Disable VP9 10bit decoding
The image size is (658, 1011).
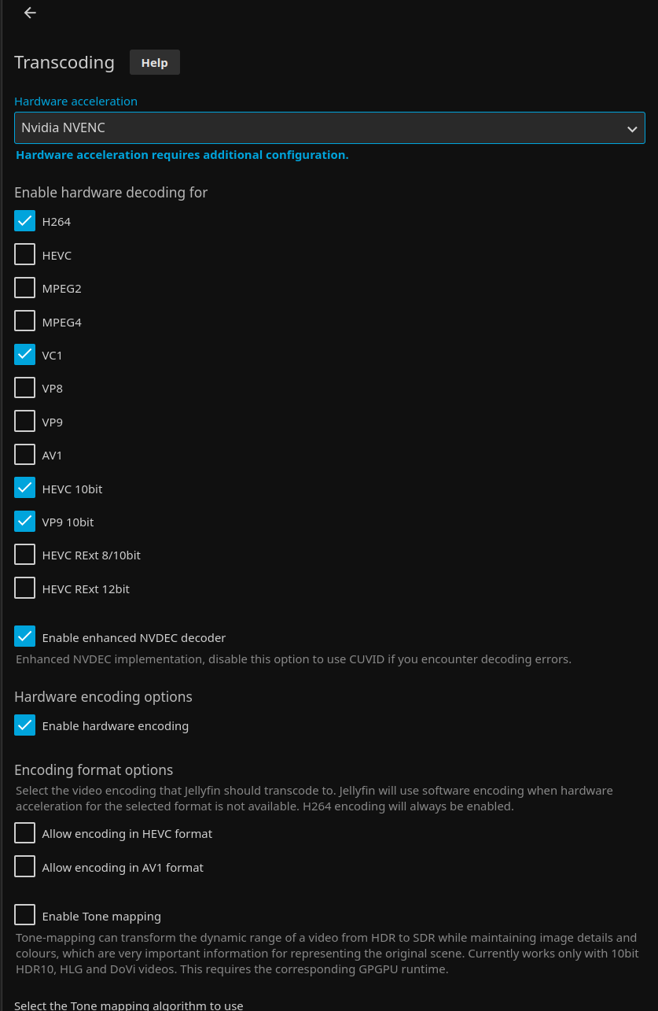[25, 522]
